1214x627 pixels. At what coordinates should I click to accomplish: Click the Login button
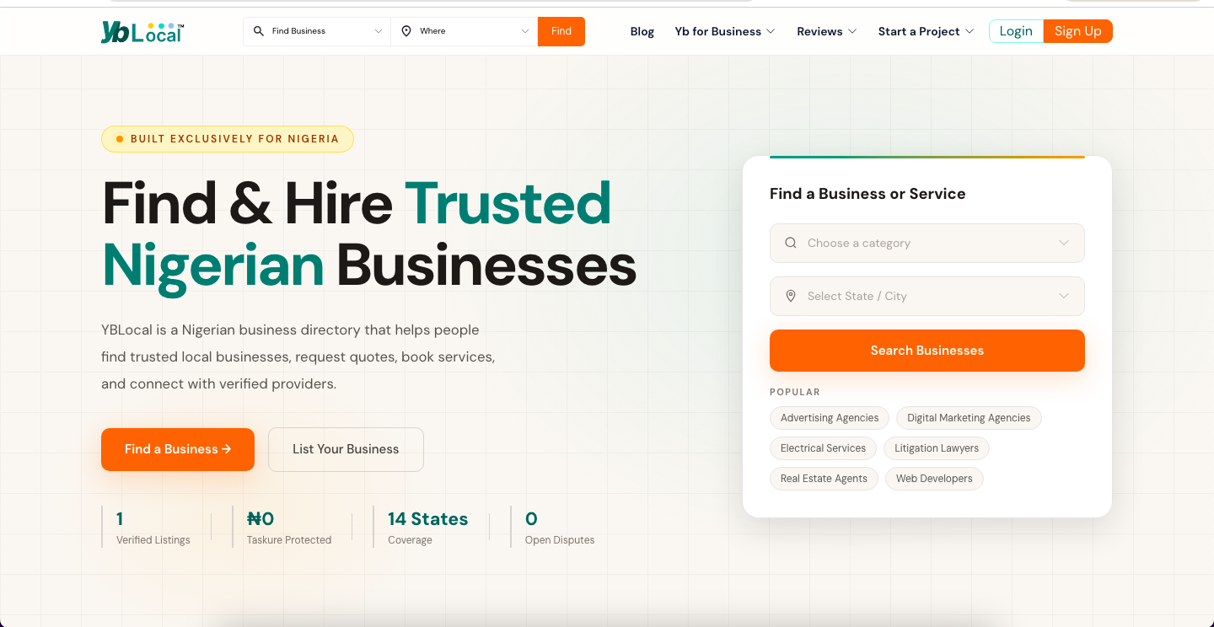pos(1016,31)
